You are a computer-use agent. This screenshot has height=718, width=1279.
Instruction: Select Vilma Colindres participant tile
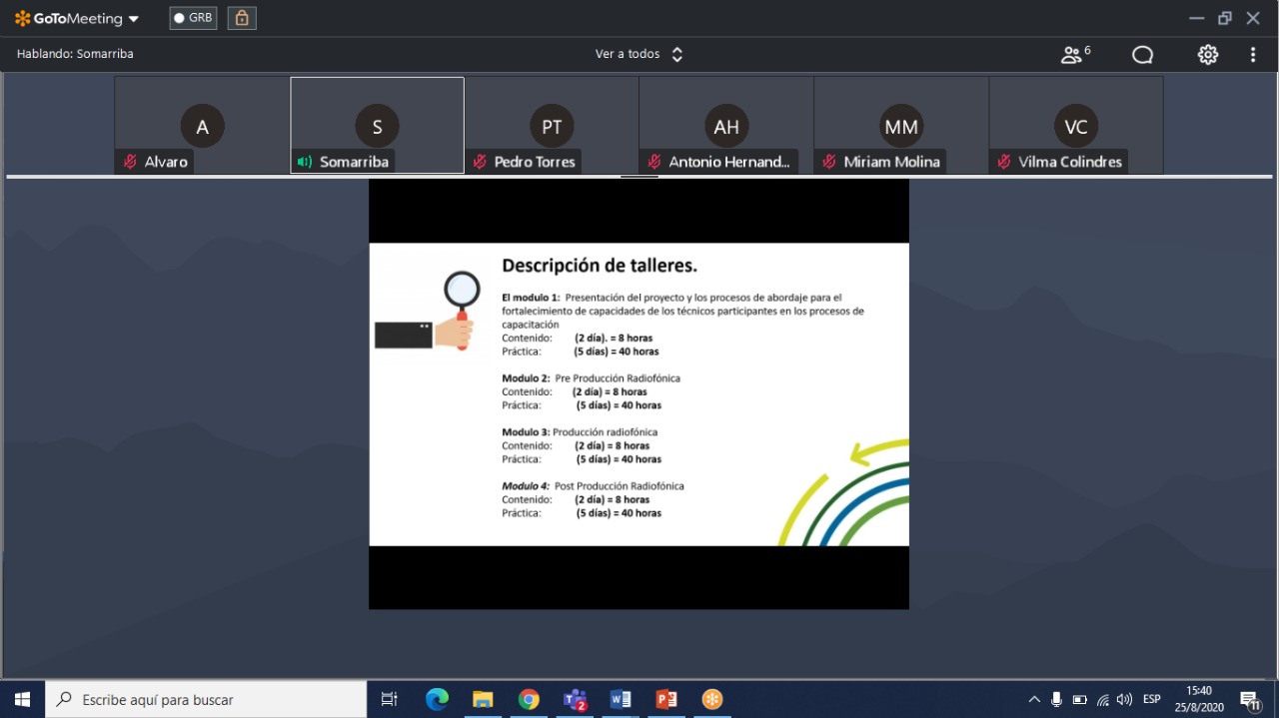click(x=1075, y=125)
